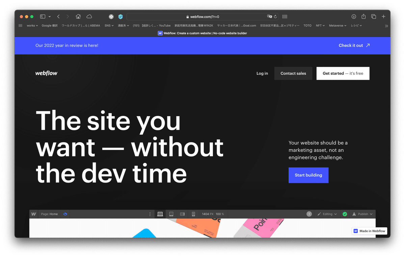Expand the SNS bookmark folder

(x=109, y=26)
